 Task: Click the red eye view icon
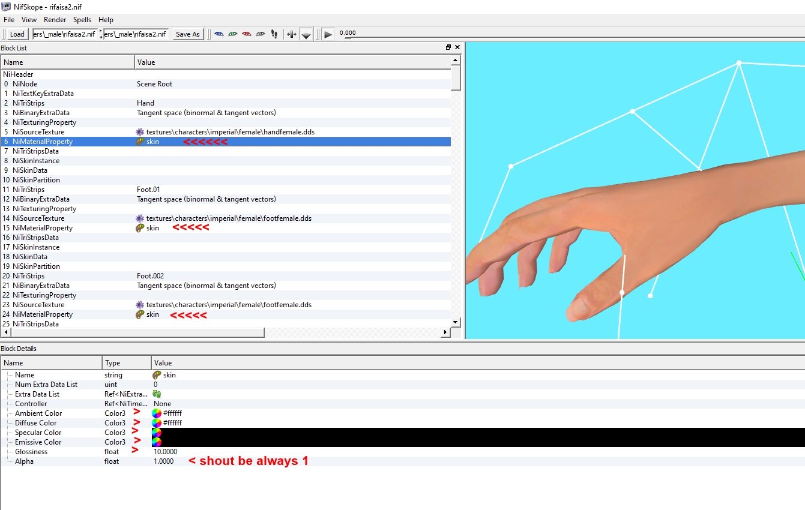pos(246,34)
